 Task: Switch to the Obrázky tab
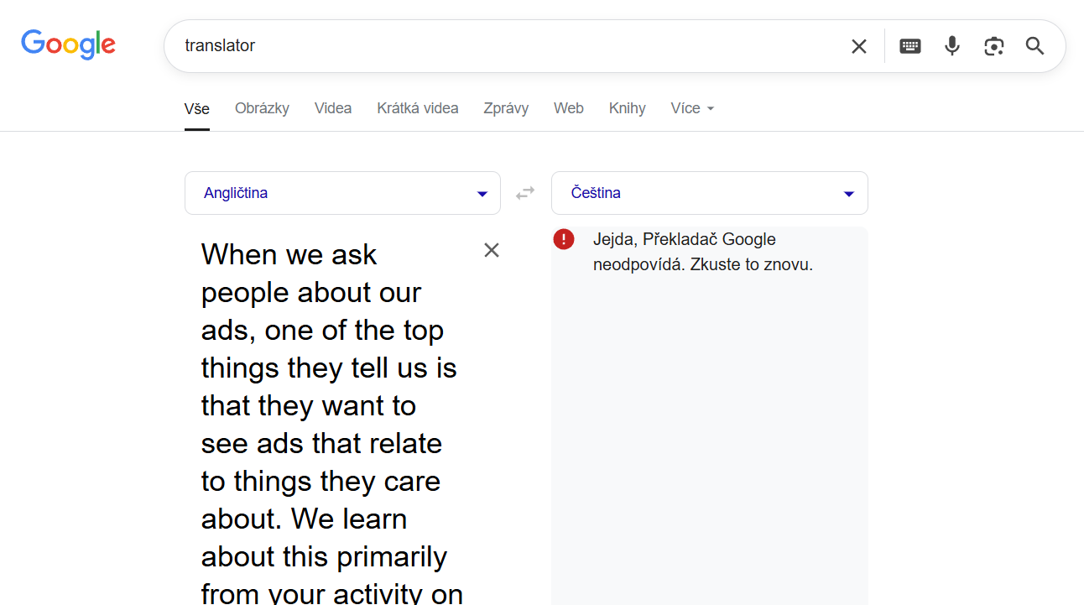(x=262, y=108)
